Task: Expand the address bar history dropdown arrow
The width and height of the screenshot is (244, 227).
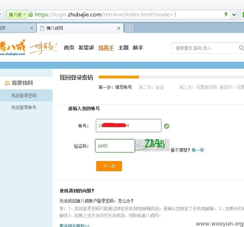Action: pyautogui.click(x=234, y=15)
